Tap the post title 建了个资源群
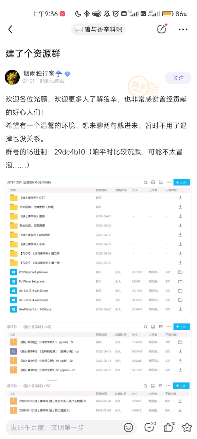This screenshot has height=439, width=197. (x=33, y=53)
